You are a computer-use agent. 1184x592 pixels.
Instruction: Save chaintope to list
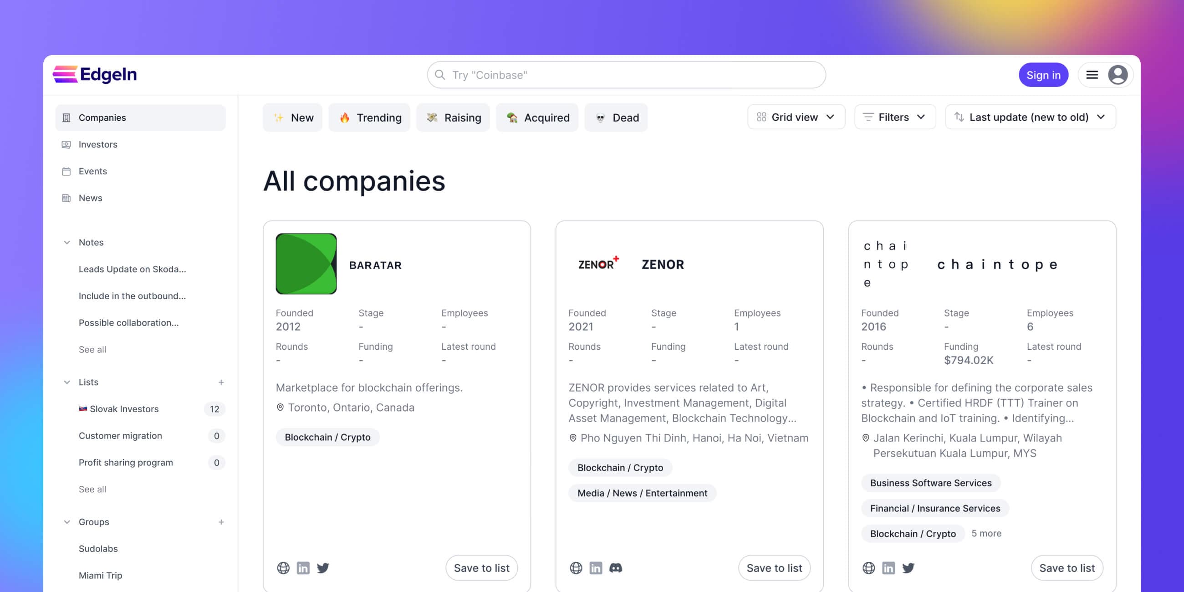click(x=1067, y=568)
